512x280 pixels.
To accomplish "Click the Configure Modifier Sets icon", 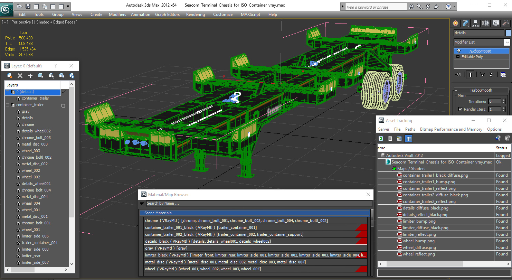I will point(503,74).
